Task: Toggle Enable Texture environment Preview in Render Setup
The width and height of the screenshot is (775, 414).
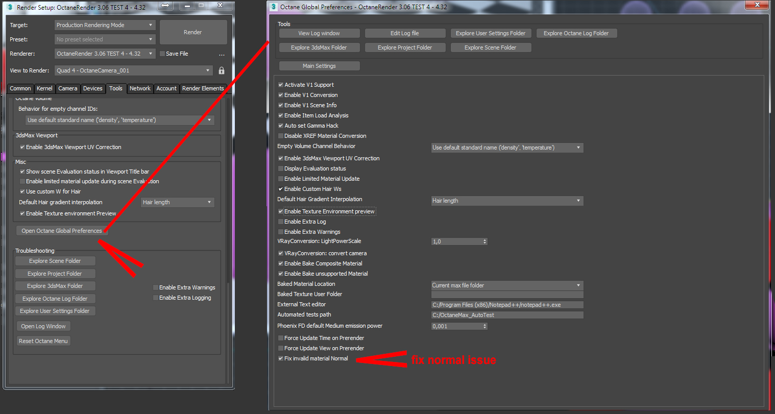Action: [22, 213]
